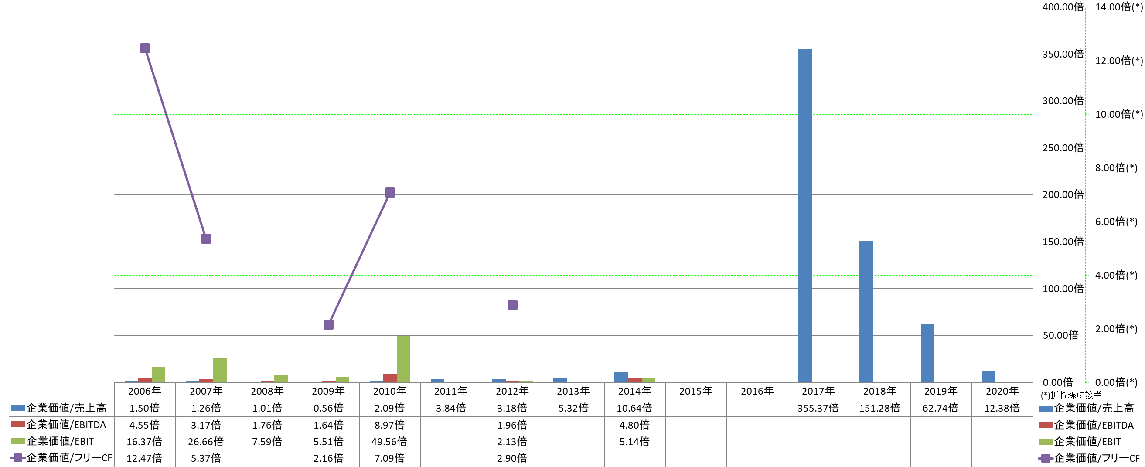
Task: Click the cell value 16.37倍
Action: 144,442
